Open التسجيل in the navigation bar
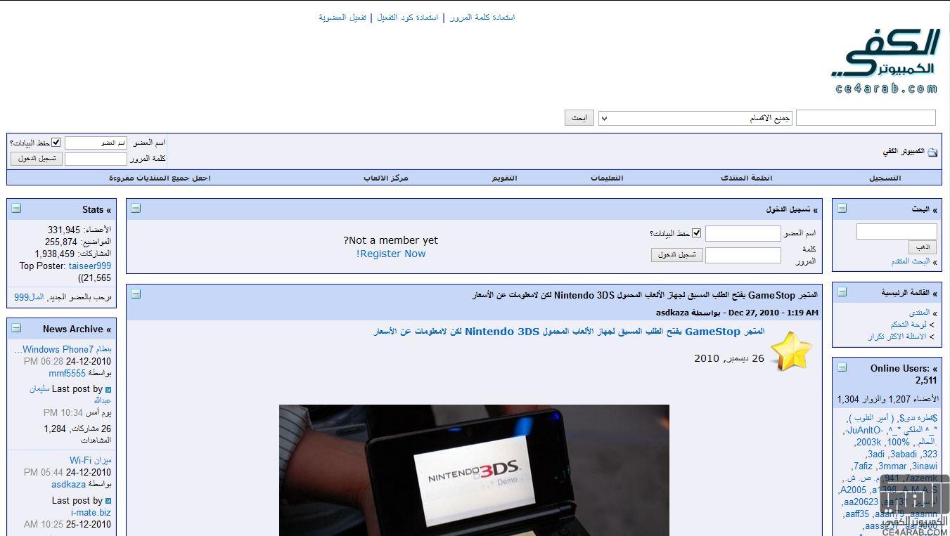Viewport: 950px width, 536px height. coord(885,178)
